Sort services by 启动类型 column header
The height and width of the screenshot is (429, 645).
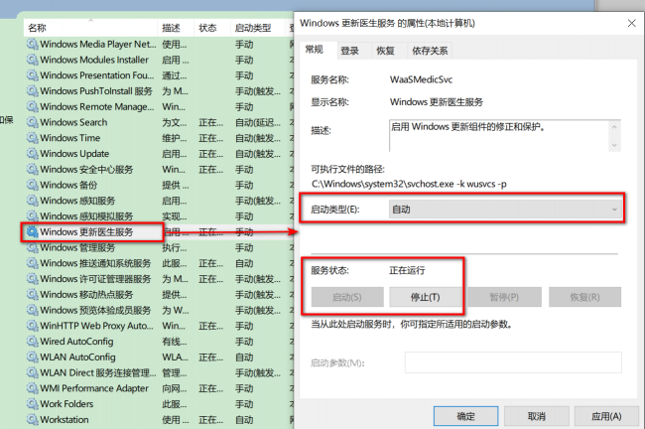point(257,28)
